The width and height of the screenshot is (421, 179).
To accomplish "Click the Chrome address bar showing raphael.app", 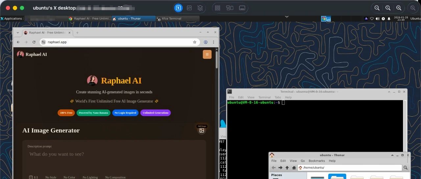I will (x=120, y=42).
